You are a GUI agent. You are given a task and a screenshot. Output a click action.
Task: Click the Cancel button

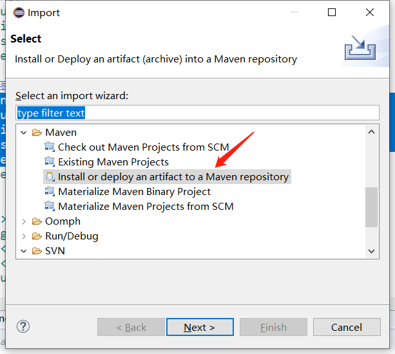347,327
